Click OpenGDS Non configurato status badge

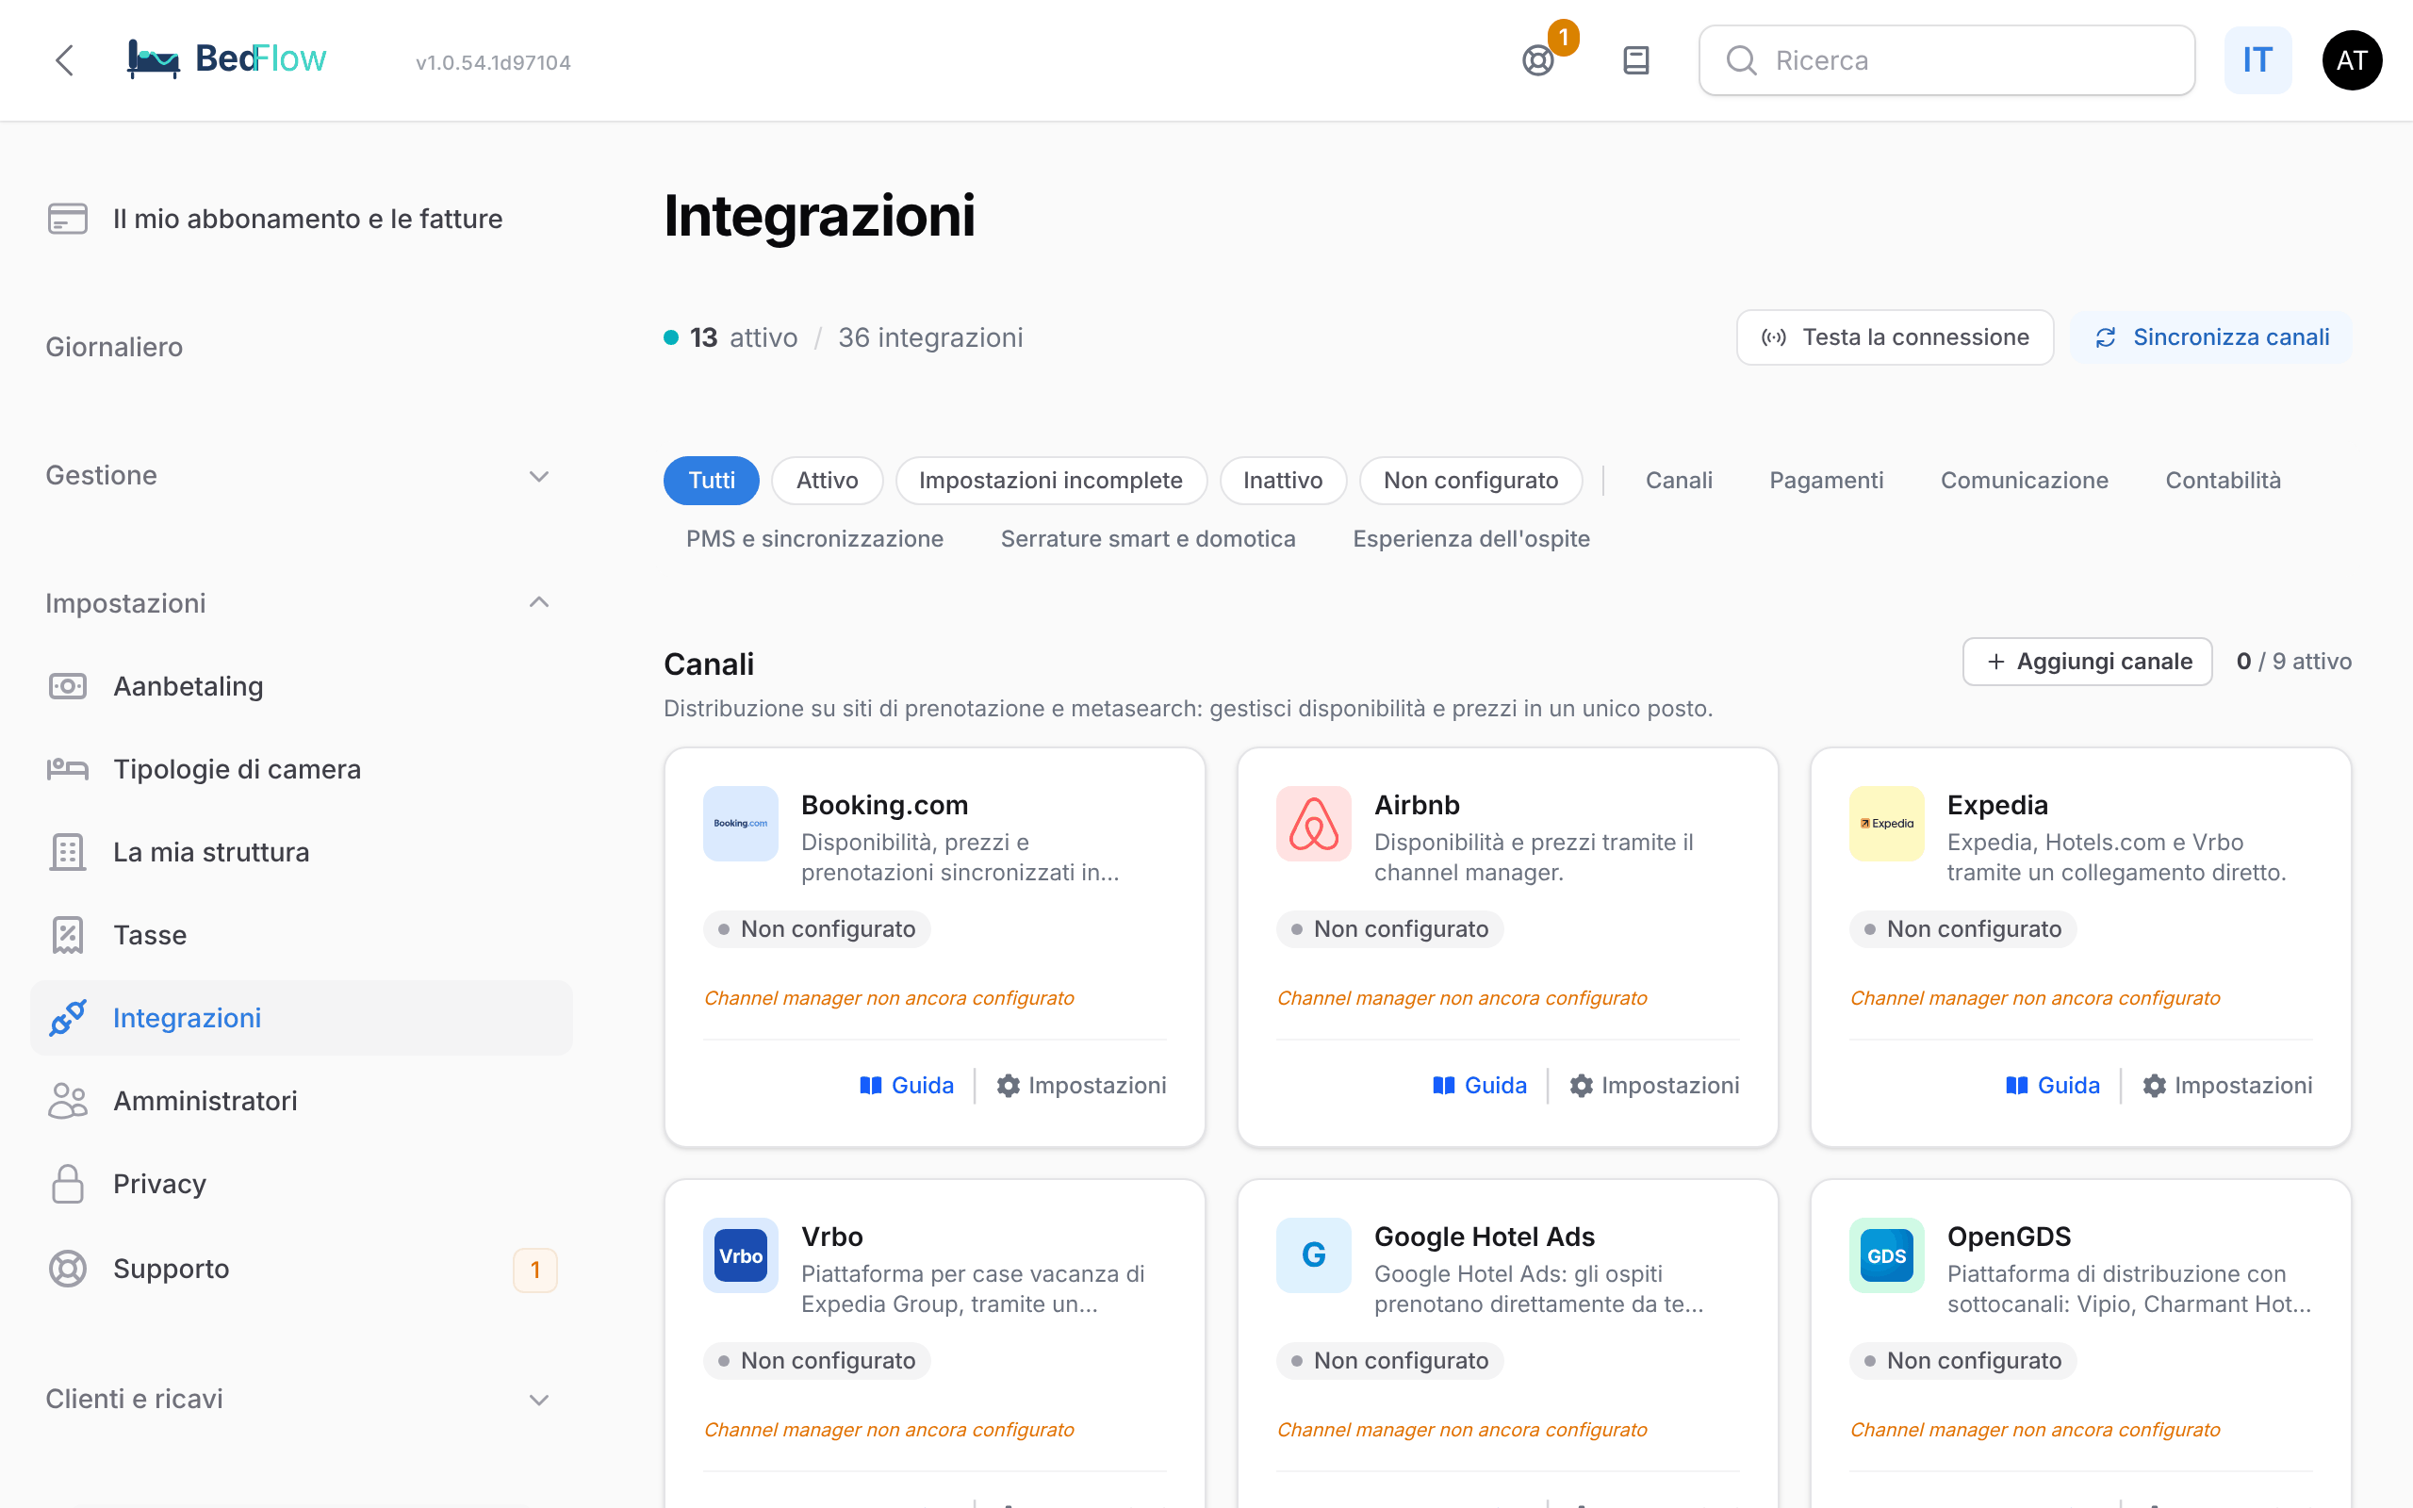tap(1963, 1360)
